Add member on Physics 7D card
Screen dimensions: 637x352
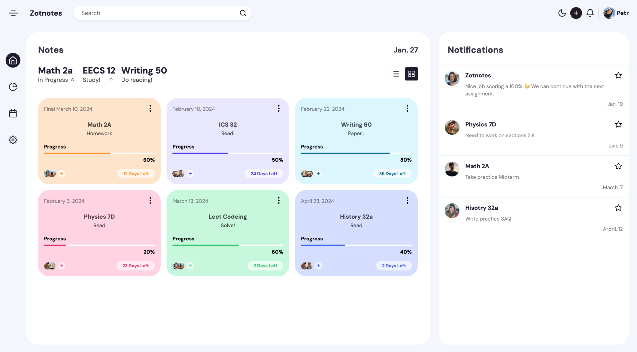pos(62,266)
